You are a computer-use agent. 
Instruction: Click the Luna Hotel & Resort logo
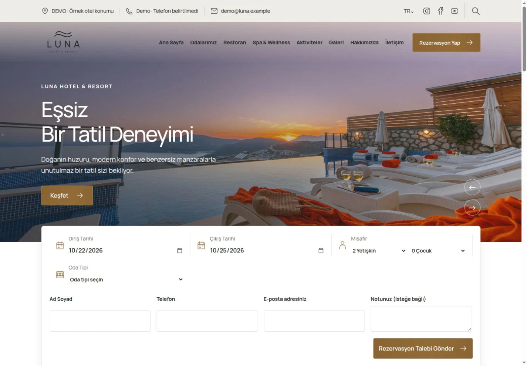click(x=63, y=42)
